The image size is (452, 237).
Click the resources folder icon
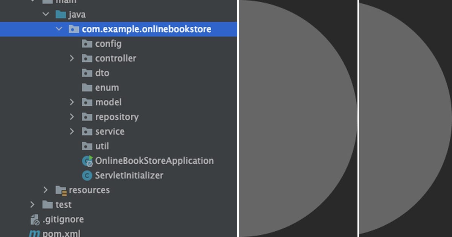[60, 190]
